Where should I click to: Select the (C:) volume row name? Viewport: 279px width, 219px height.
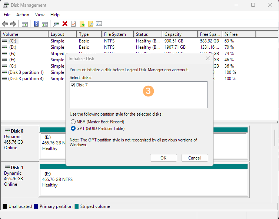click(x=13, y=41)
